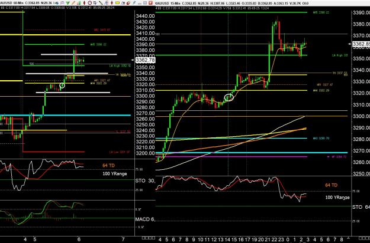Select the yellow rectangle tool
Viewport: 370px width, 243px height.
pyautogui.click(x=117, y=3)
